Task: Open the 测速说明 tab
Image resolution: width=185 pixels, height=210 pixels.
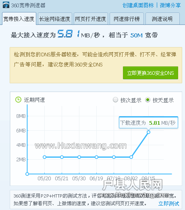Action: 162,19
